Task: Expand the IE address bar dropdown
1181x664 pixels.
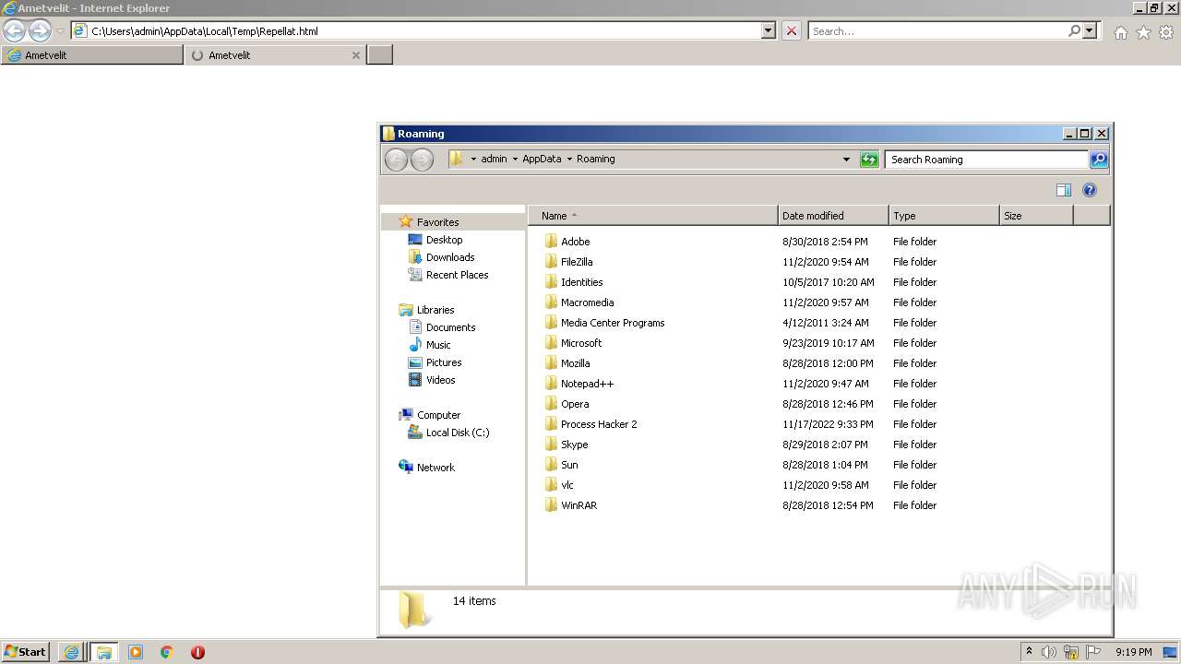Action: pos(769,30)
